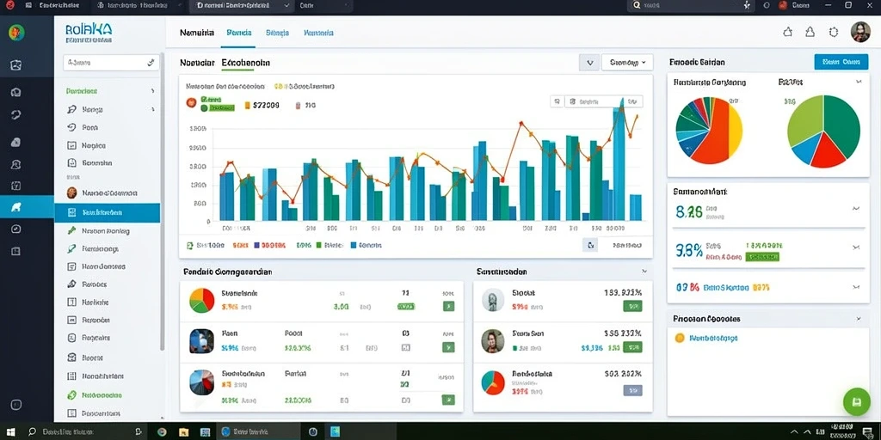Open the gear settings icon in header
The image size is (881, 440).
pos(833,33)
